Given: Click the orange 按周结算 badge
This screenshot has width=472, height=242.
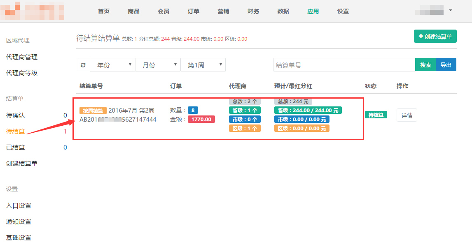Looking at the screenshot, I should (x=93, y=111).
